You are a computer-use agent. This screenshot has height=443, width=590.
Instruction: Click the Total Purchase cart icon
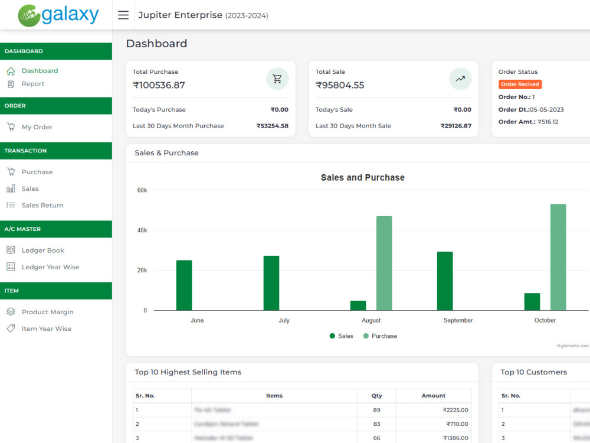click(x=277, y=79)
